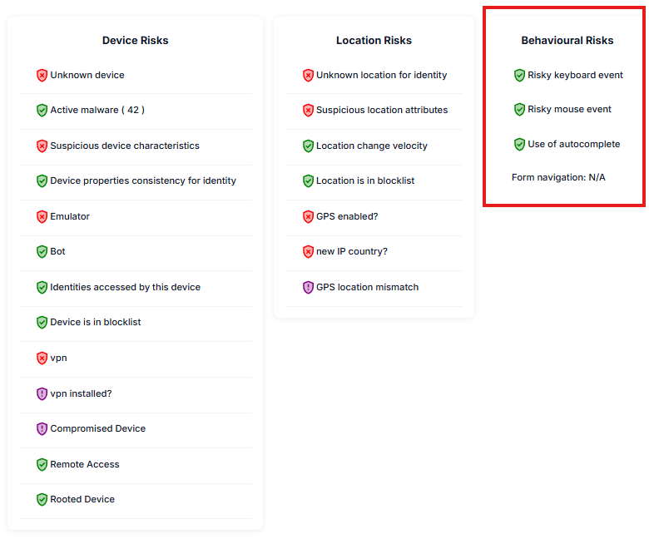Click the green shield next to Risky keyboard event
The width and height of the screenshot is (649, 549).
(x=519, y=76)
